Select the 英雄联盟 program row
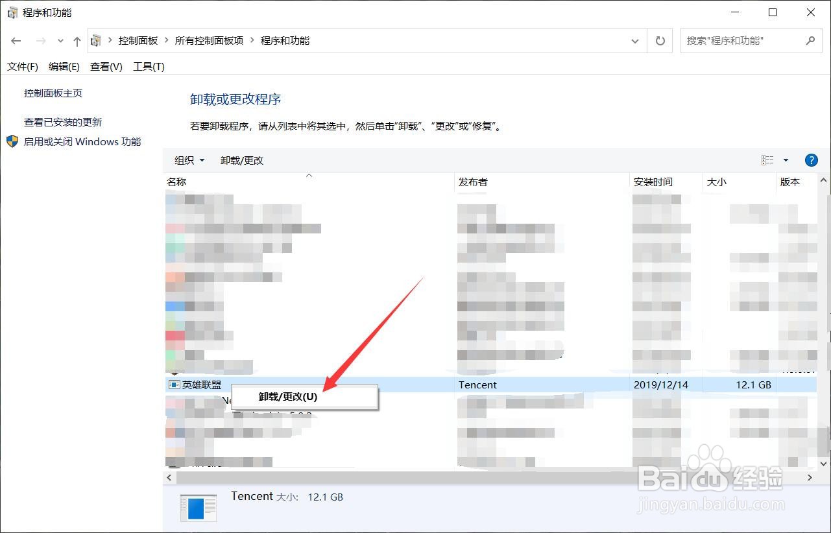The height and width of the screenshot is (533, 831). [x=490, y=385]
